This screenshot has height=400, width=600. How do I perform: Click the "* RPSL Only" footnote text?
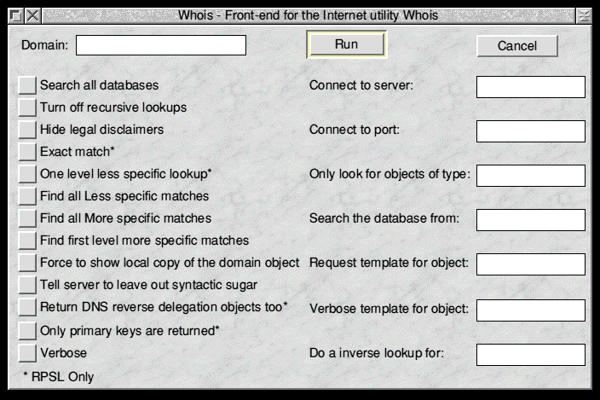coord(58,377)
